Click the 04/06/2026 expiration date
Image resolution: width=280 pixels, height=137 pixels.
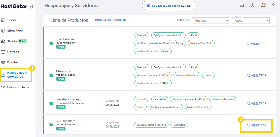pyautogui.click(x=112, y=126)
